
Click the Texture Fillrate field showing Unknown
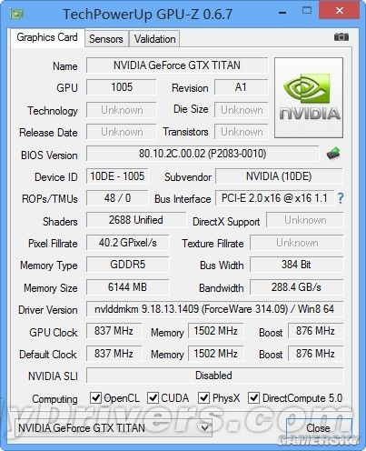[296, 243]
